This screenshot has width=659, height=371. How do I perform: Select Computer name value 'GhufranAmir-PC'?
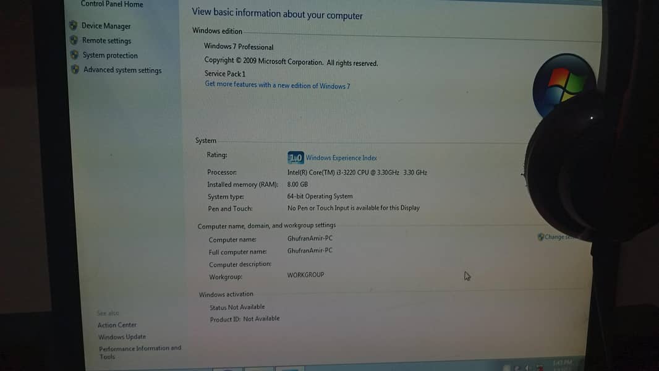[x=310, y=238]
